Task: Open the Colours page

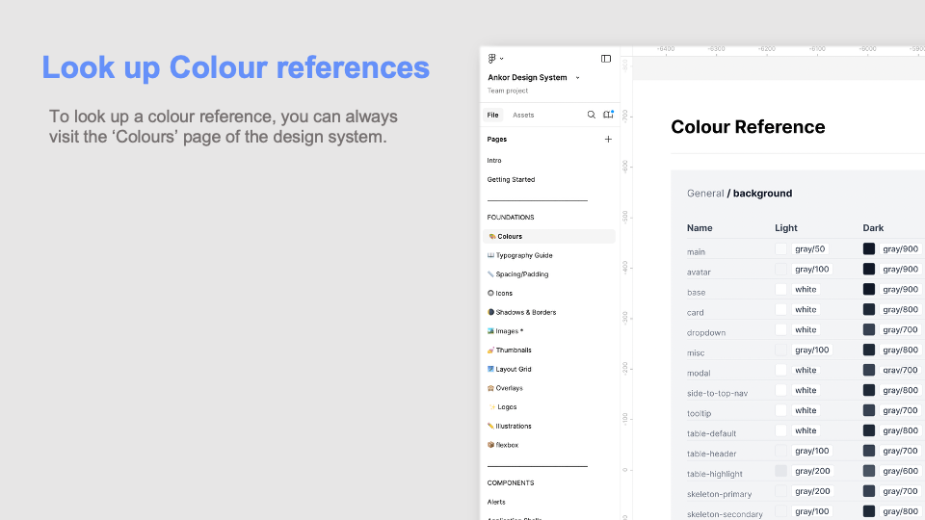Action: coord(510,236)
